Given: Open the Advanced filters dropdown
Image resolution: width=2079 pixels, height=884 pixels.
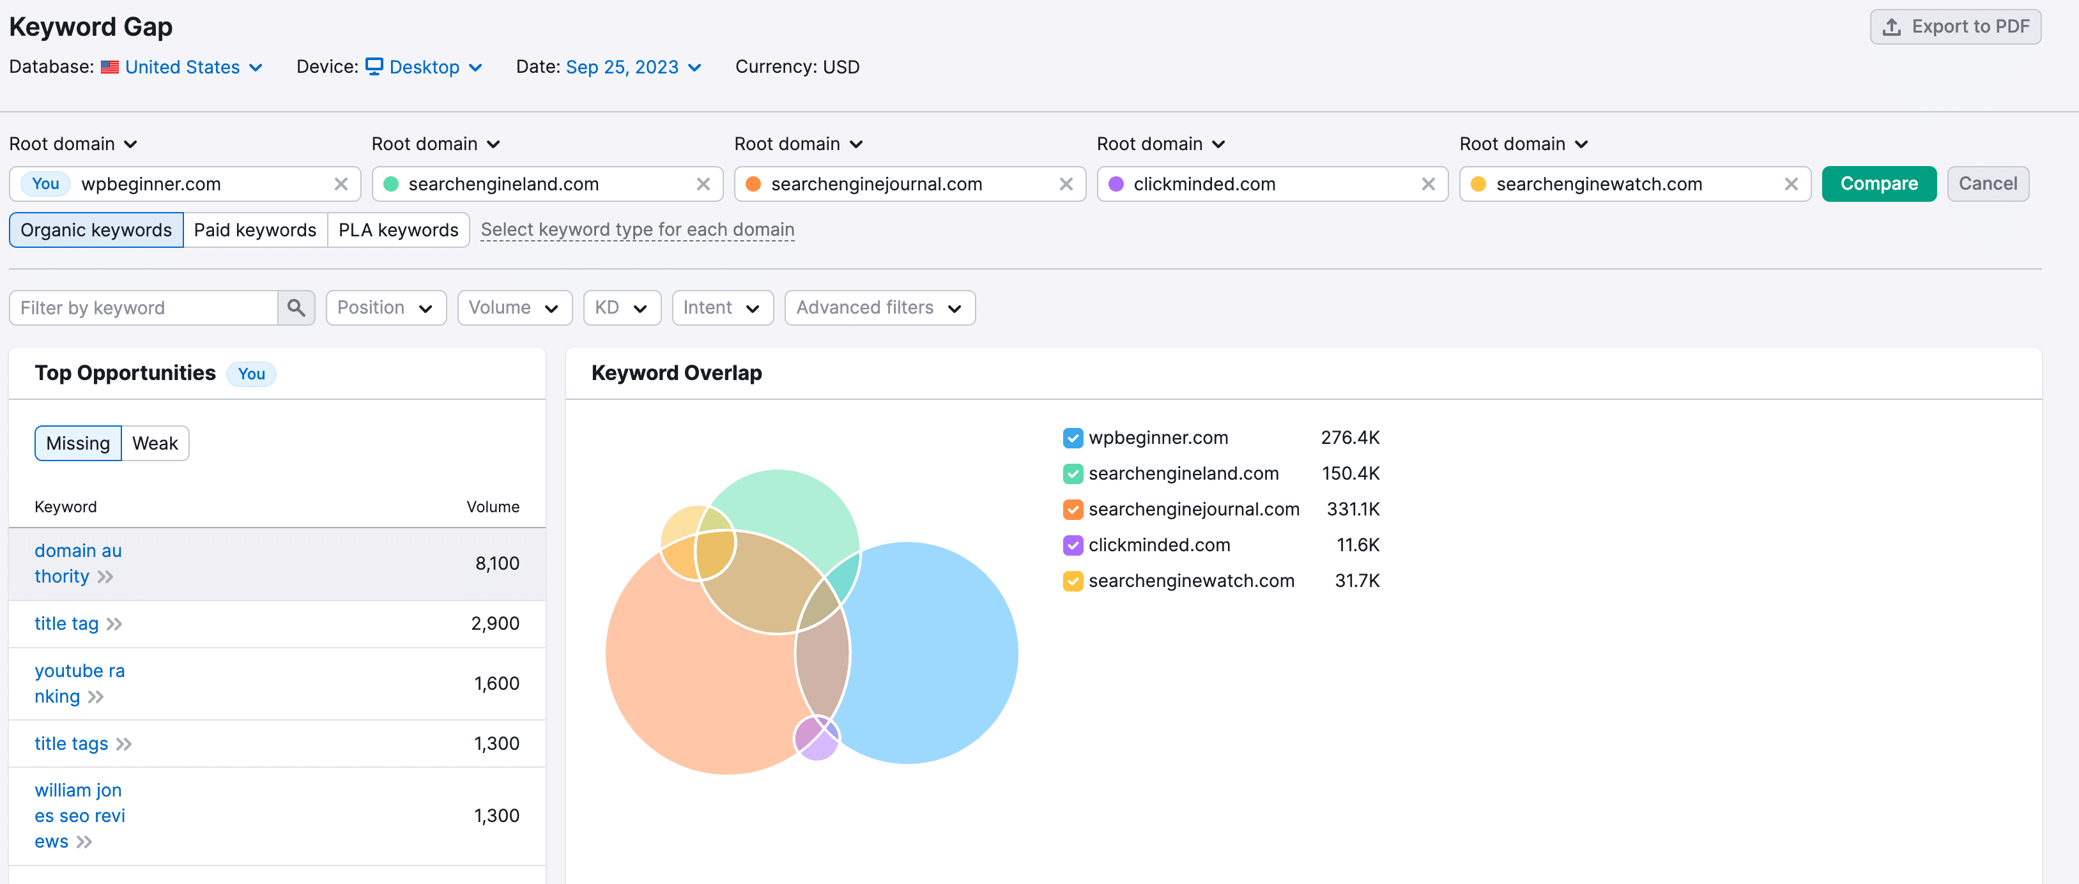Looking at the screenshot, I should click(880, 308).
